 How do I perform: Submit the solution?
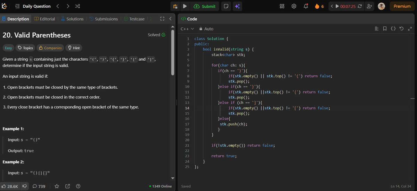[205, 6]
